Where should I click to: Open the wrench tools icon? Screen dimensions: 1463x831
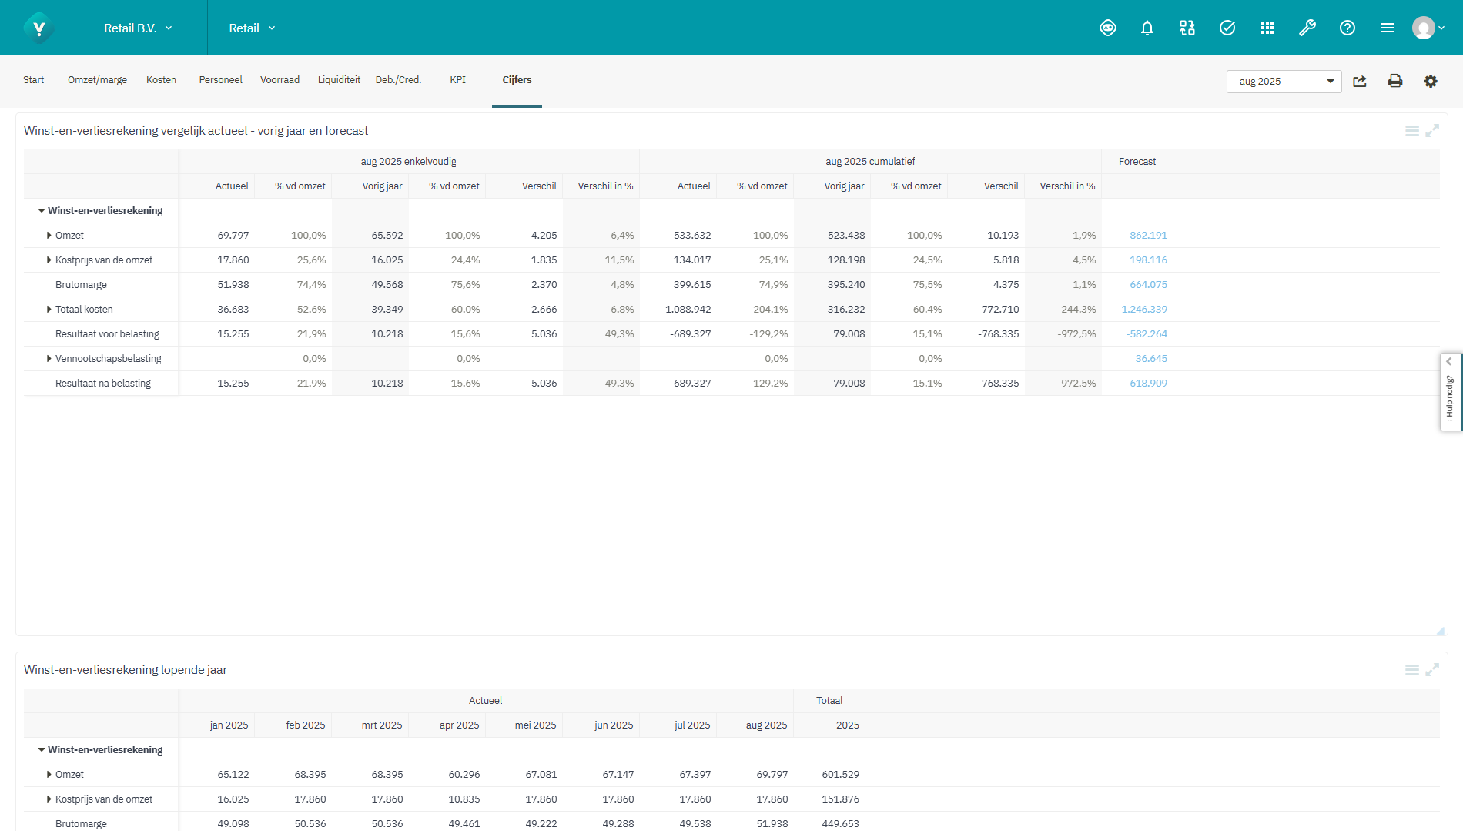[x=1307, y=28]
